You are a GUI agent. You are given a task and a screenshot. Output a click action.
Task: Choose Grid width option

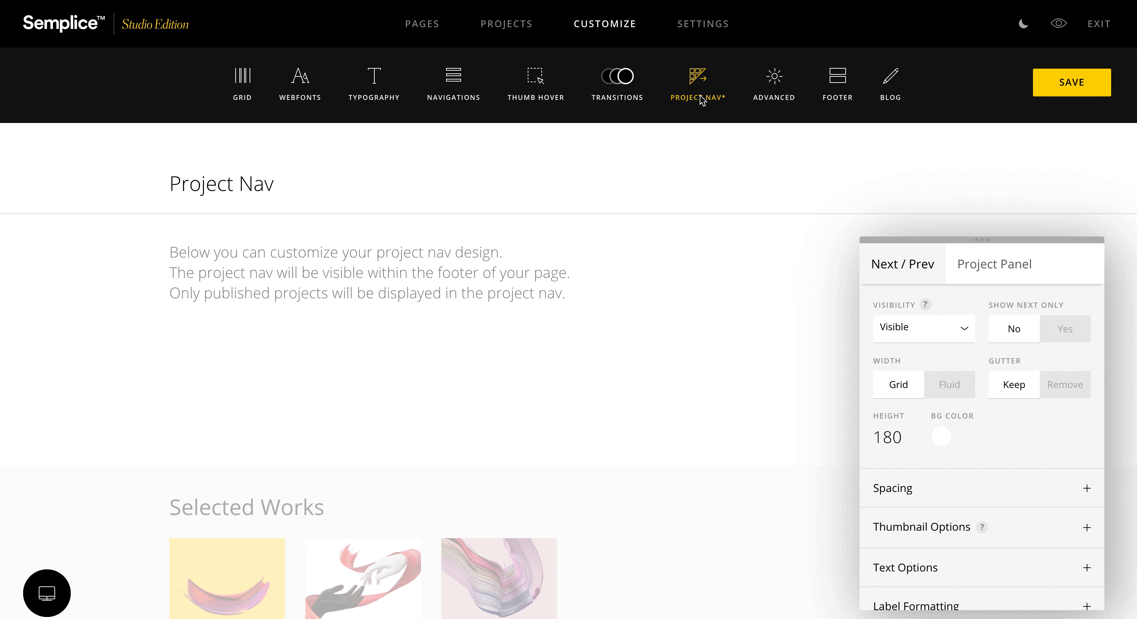pyautogui.click(x=898, y=385)
